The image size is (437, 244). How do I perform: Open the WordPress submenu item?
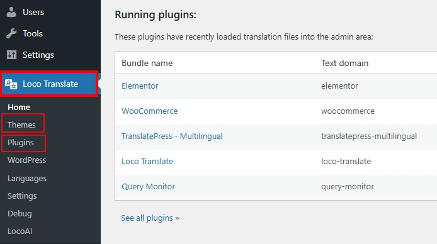(x=26, y=160)
